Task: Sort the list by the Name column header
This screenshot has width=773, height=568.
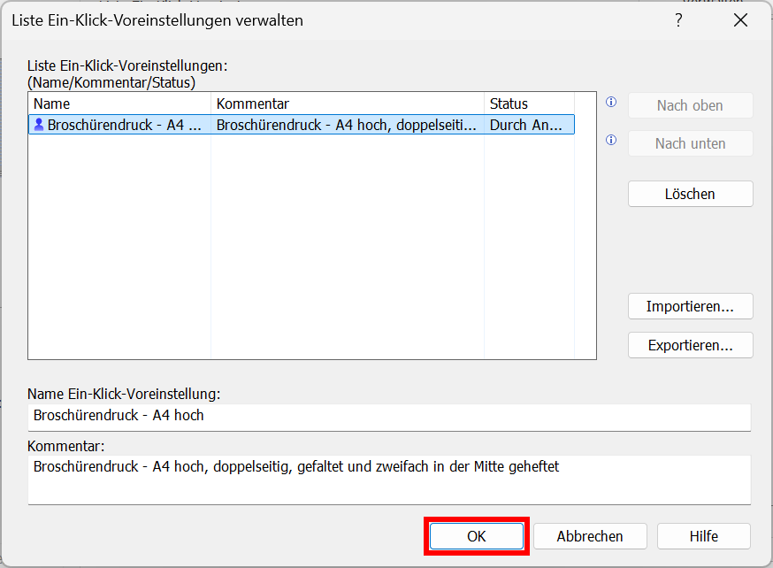Action: click(119, 104)
